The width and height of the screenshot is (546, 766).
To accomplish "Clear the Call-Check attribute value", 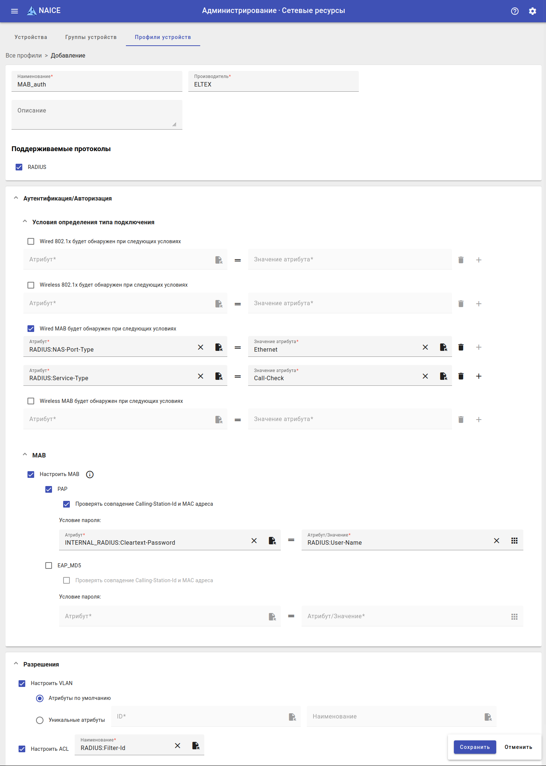I will pyautogui.click(x=425, y=376).
